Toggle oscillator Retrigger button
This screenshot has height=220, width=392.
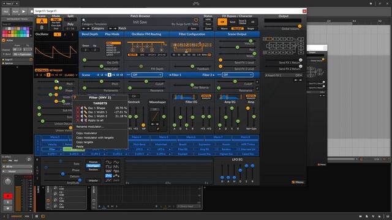(x=56, y=70)
